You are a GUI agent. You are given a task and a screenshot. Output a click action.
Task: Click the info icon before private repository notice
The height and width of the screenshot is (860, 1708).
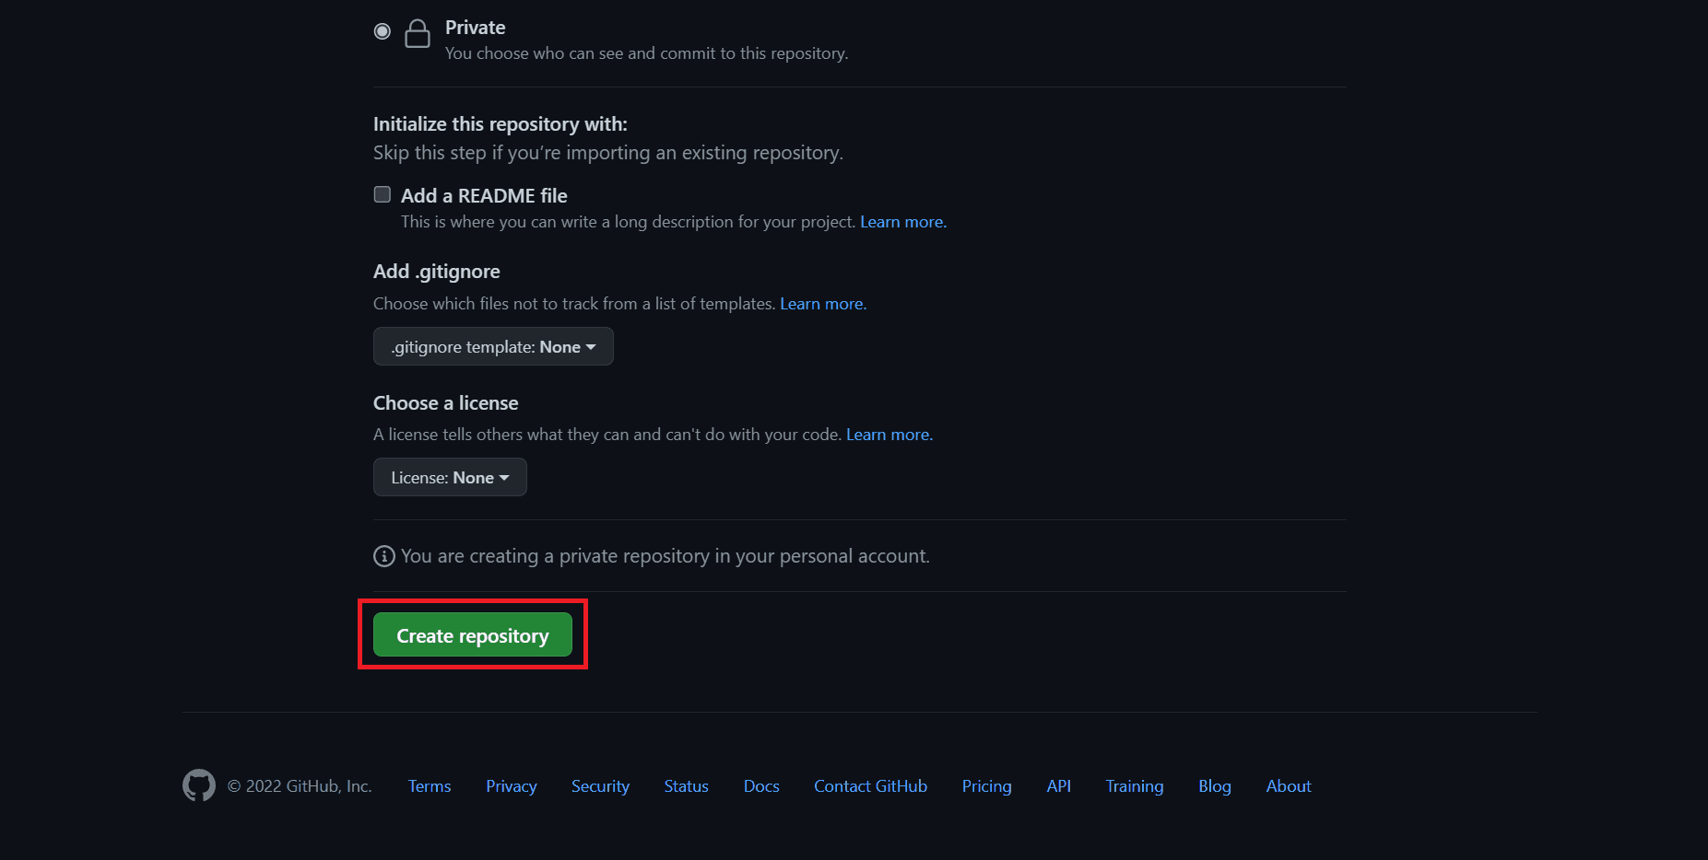tap(383, 556)
